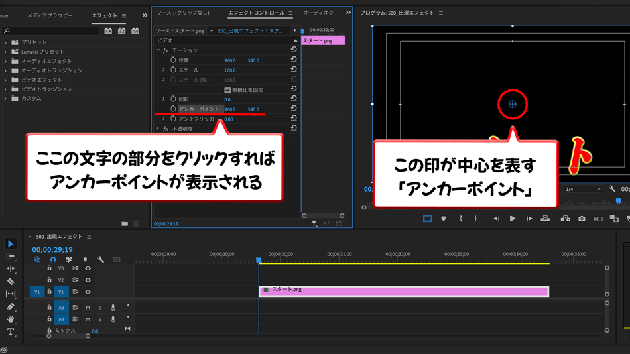This screenshot has height=354, width=630.
Task: Open the 1/4 playback resolution dropdown
Action: click(x=582, y=189)
